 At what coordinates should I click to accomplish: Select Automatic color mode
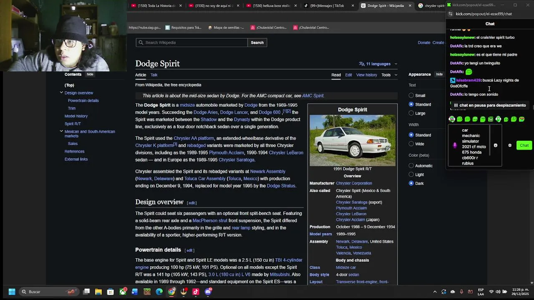(x=411, y=165)
